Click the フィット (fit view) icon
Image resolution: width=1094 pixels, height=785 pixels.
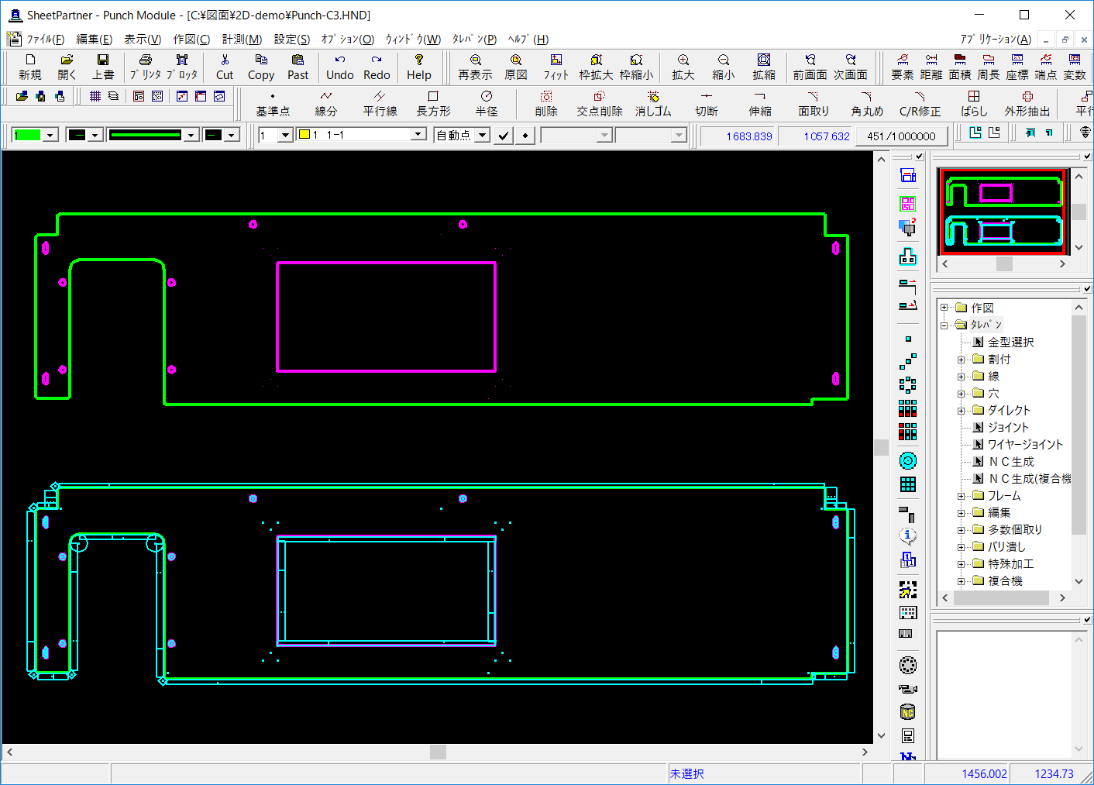tap(556, 67)
